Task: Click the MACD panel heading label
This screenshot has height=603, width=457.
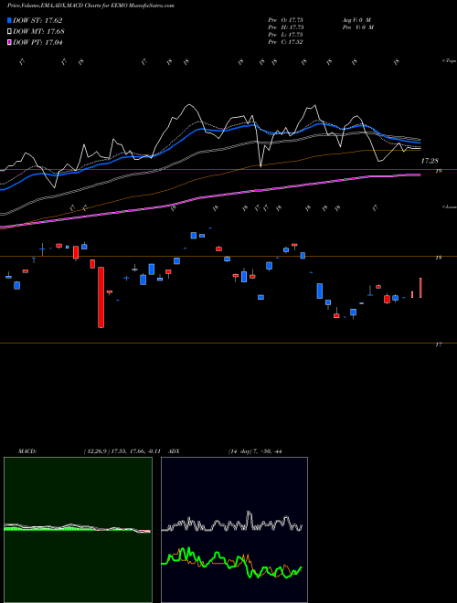Action: (x=27, y=451)
